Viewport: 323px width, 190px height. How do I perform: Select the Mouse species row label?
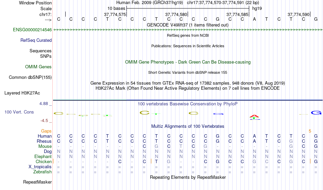click(45, 146)
